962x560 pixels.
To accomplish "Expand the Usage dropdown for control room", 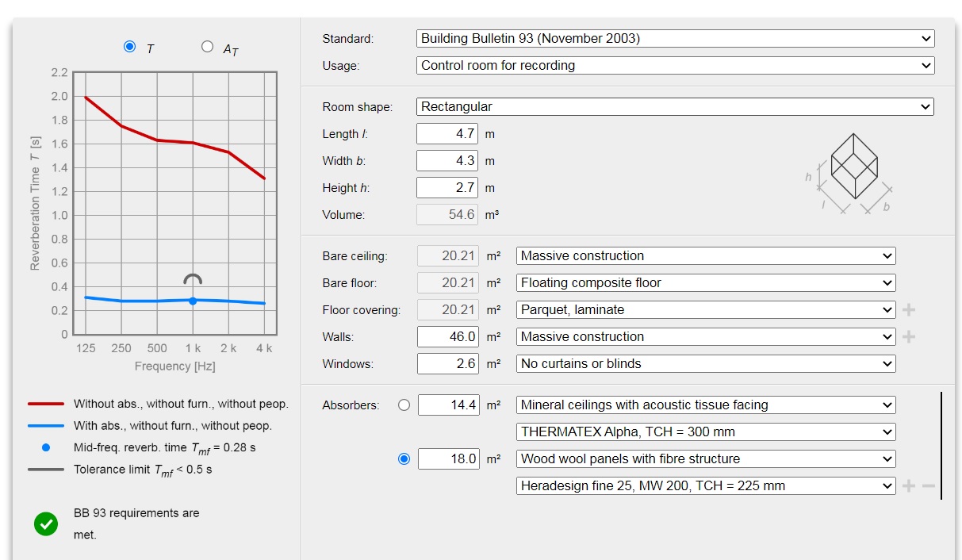I will pyautogui.click(x=675, y=65).
